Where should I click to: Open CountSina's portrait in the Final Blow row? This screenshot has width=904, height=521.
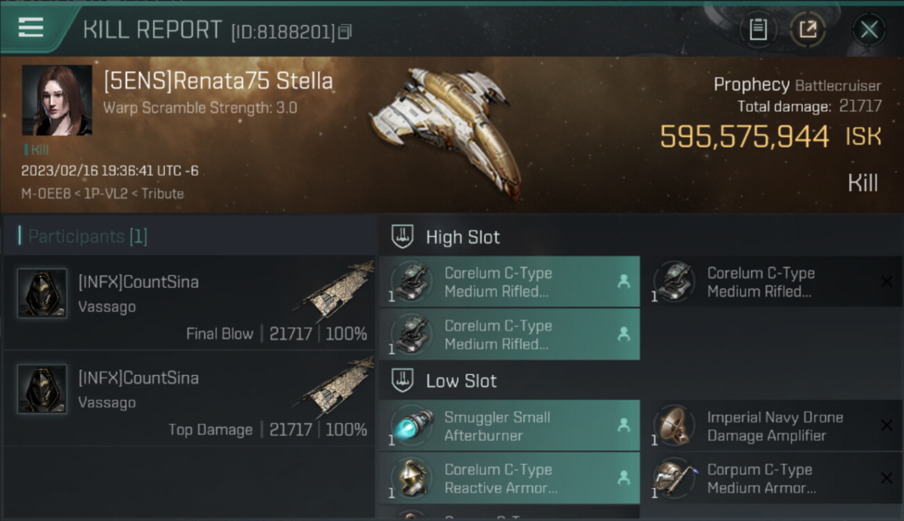coord(42,293)
